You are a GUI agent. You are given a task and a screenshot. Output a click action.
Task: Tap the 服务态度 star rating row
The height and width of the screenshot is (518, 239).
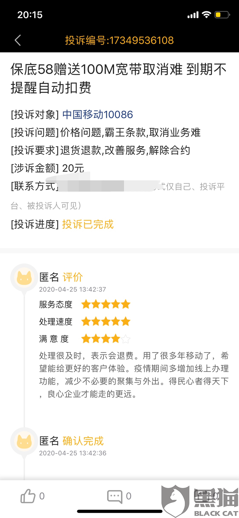click(x=106, y=304)
